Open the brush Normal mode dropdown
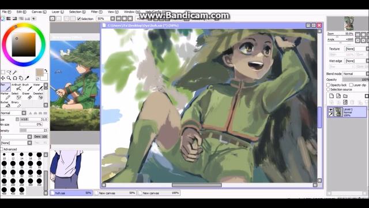 (x=13, y=113)
